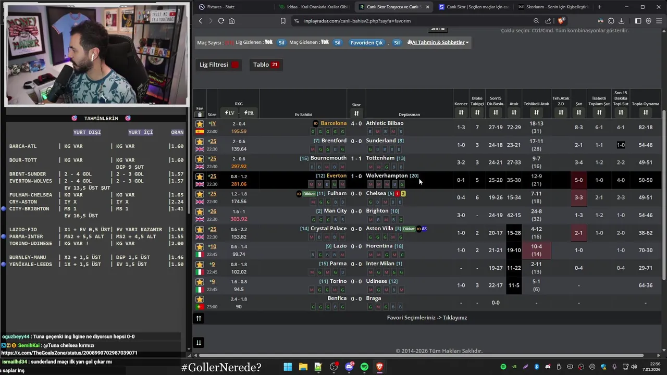Open the Lig Filtresi filter
This screenshot has height=375, width=667.
pos(219,65)
